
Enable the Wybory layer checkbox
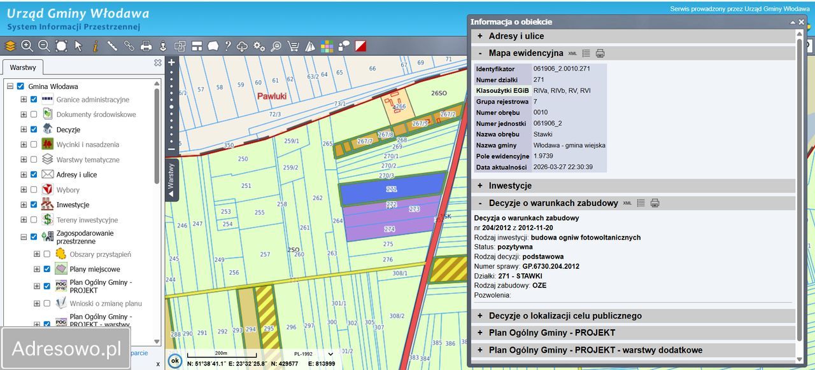pos(34,189)
